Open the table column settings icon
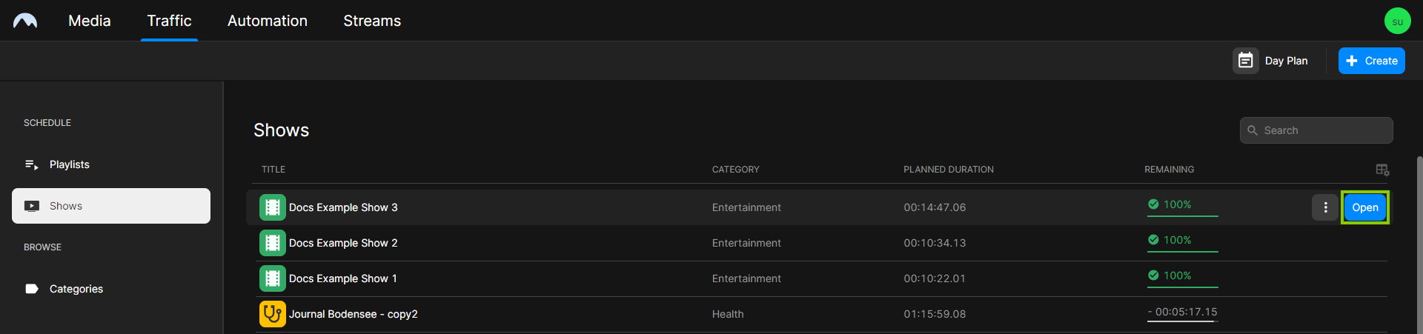Image resolution: width=1423 pixels, height=334 pixels. [x=1382, y=170]
